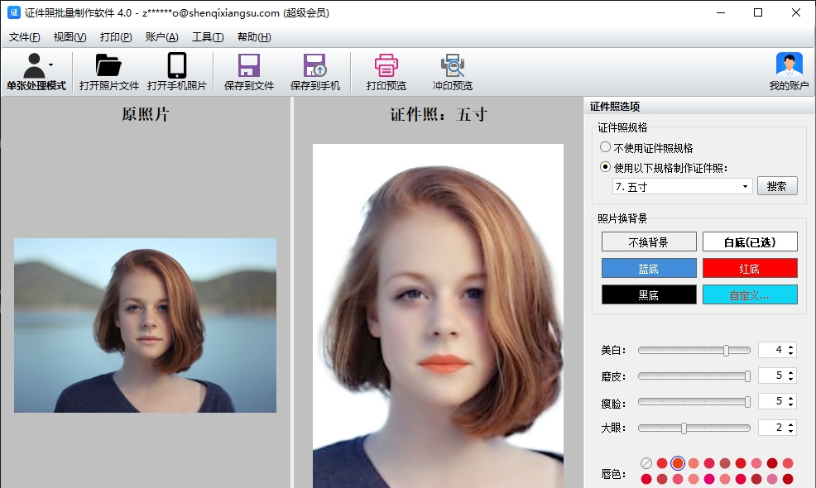
Task: Select the 不使用证件照规格 radio option
Action: pyautogui.click(x=606, y=148)
